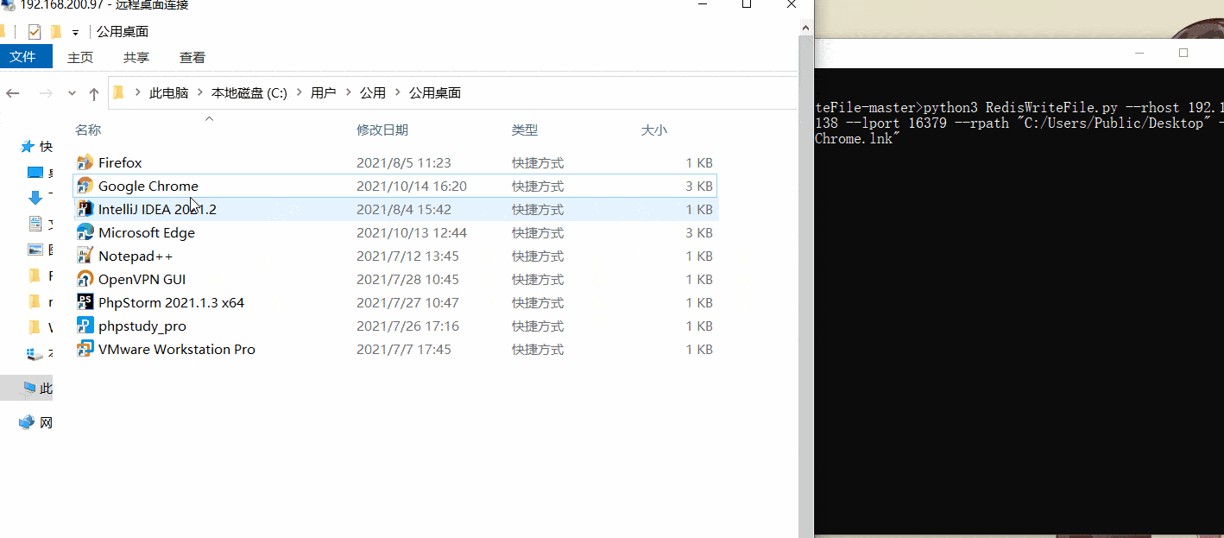Screen dimensions: 1224x538
Task: Select the PhpStorm shortcut icon
Action: (85, 302)
